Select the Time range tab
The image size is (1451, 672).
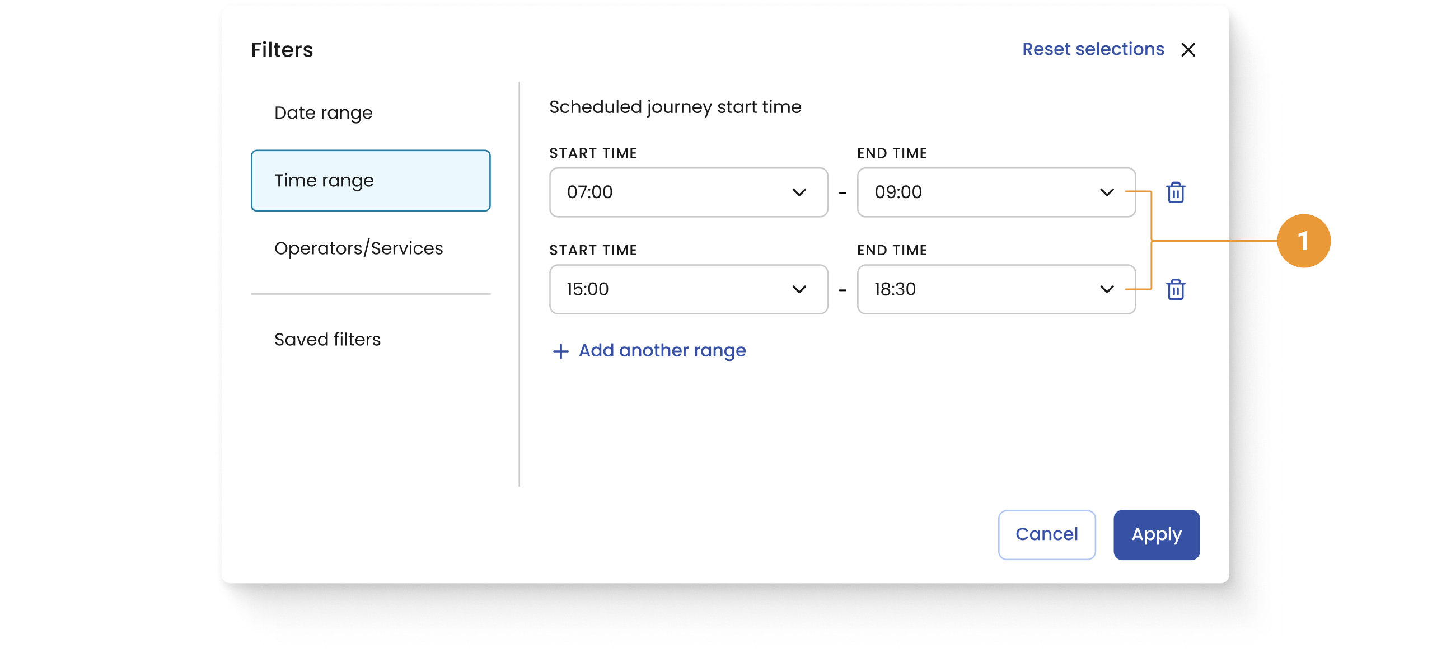(x=370, y=181)
